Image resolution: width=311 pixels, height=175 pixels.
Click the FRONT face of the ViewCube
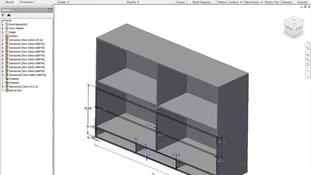click(289, 29)
